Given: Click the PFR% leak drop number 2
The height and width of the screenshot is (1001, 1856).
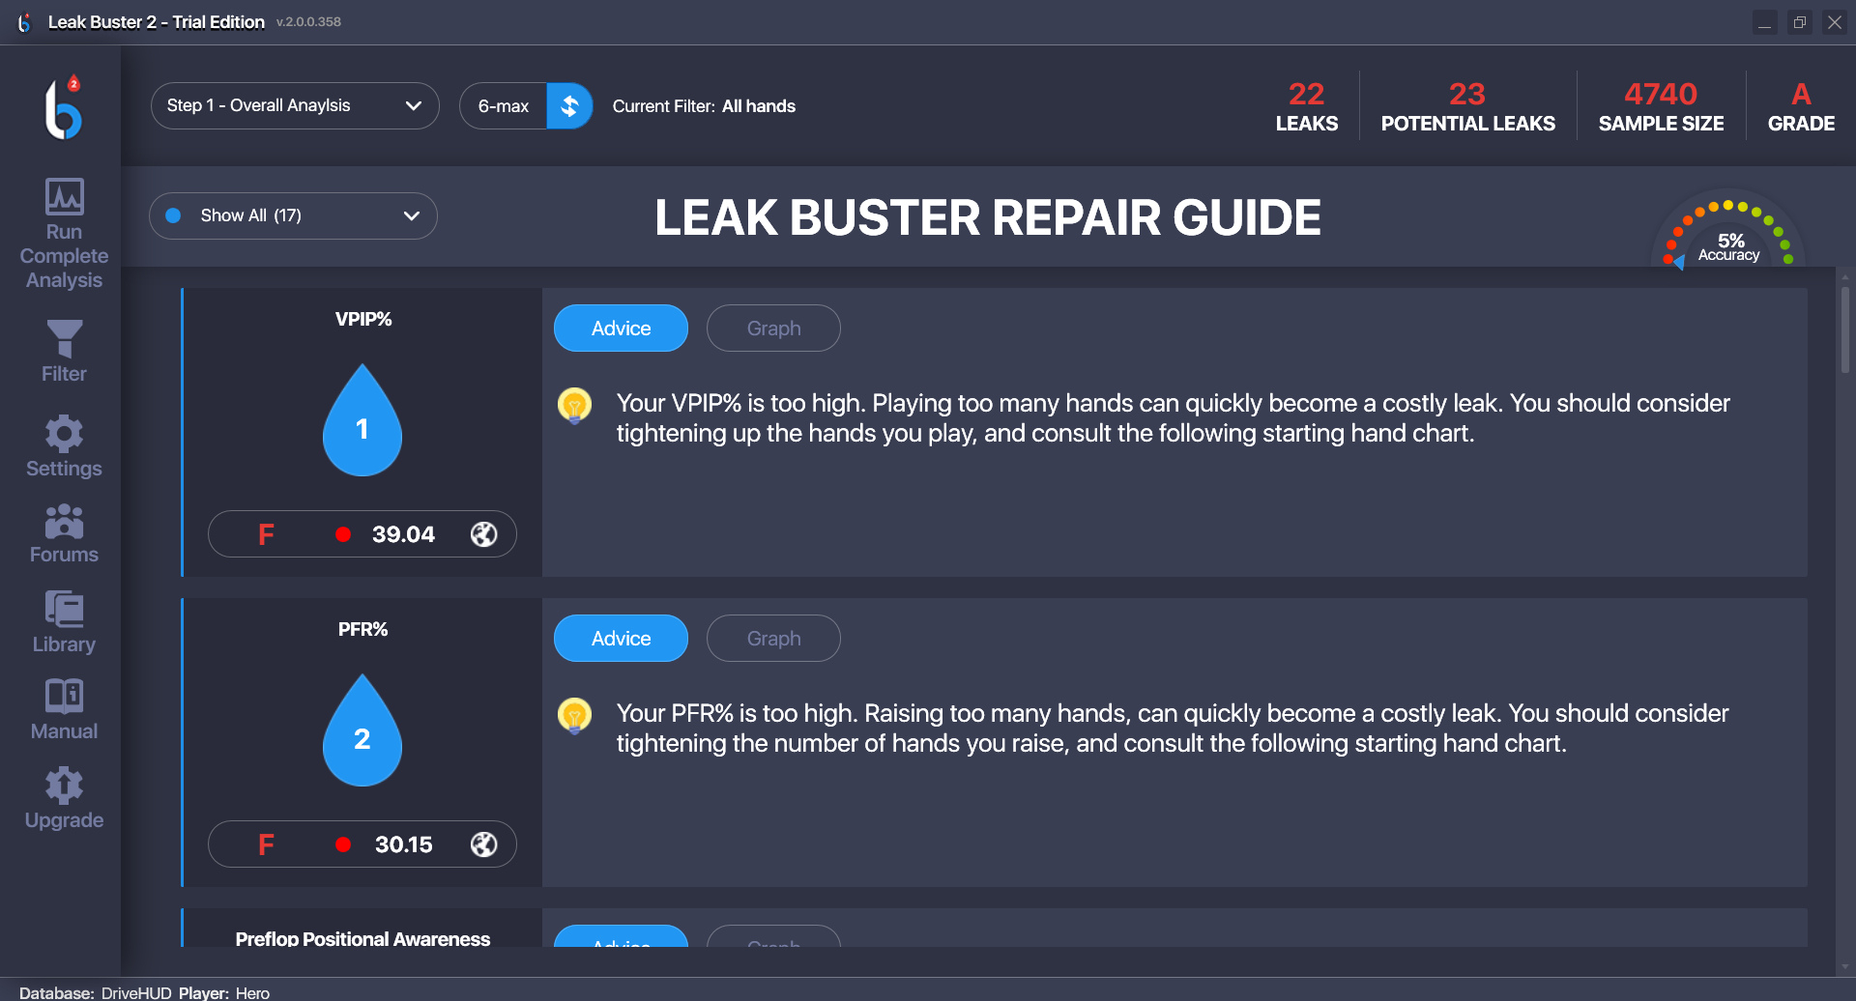Looking at the screenshot, I should coord(362,730).
